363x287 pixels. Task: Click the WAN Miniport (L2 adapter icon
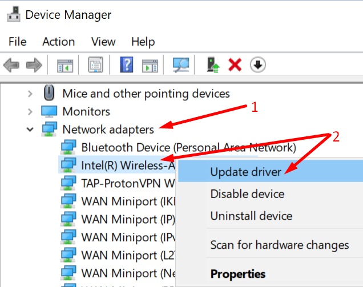pyautogui.click(x=68, y=255)
